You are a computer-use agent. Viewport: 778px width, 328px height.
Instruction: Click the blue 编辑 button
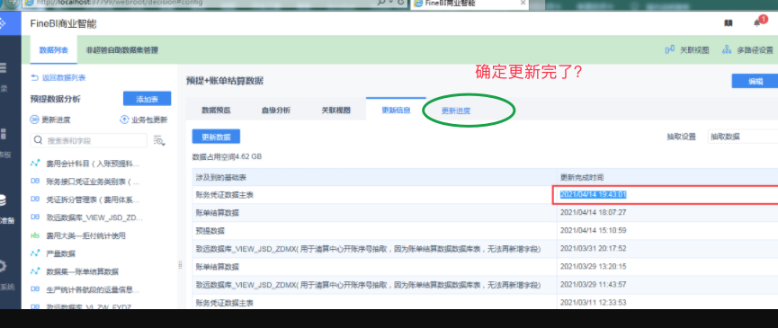[x=756, y=82]
